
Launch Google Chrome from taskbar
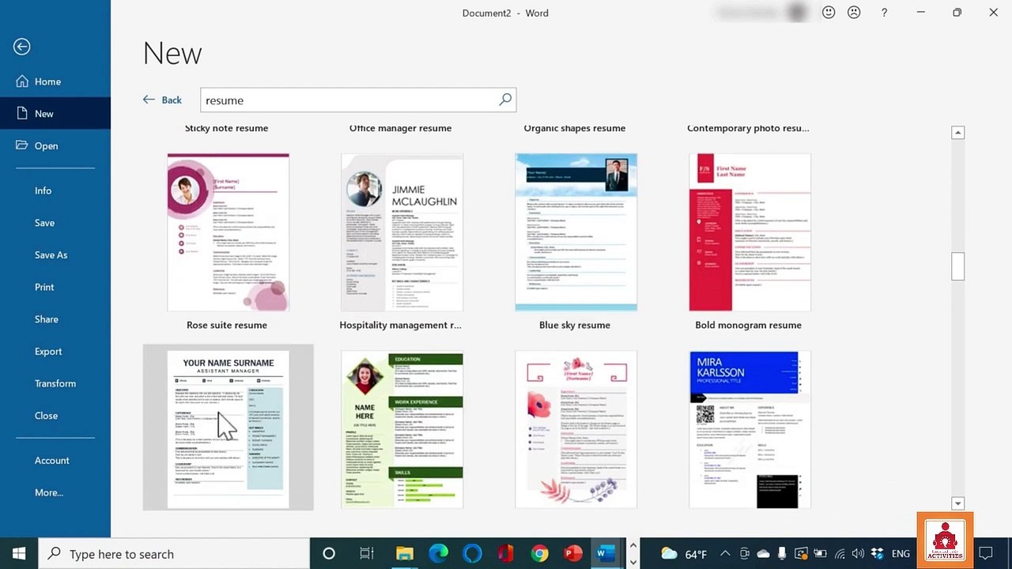coord(540,553)
